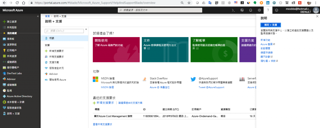Screen dimensions: 320x128
Task: Open 新增功能 link in help panel
Action: click(265, 40)
